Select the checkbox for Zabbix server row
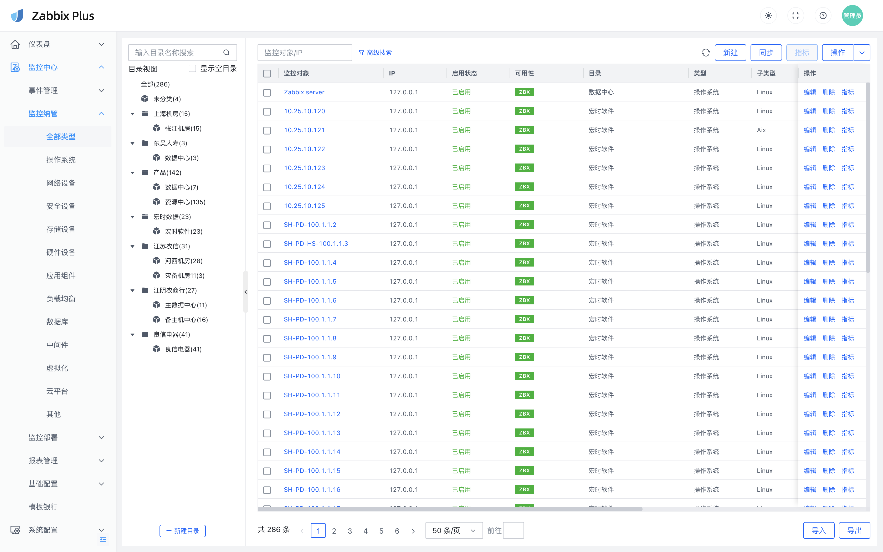Image resolution: width=883 pixels, height=552 pixels. [x=267, y=92]
